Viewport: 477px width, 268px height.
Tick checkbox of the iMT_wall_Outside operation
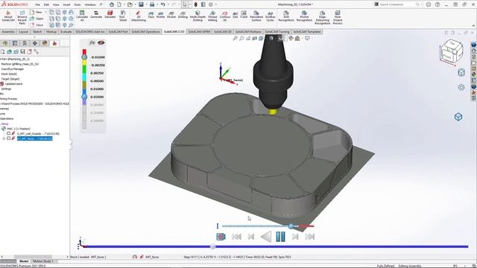tap(8, 133)
